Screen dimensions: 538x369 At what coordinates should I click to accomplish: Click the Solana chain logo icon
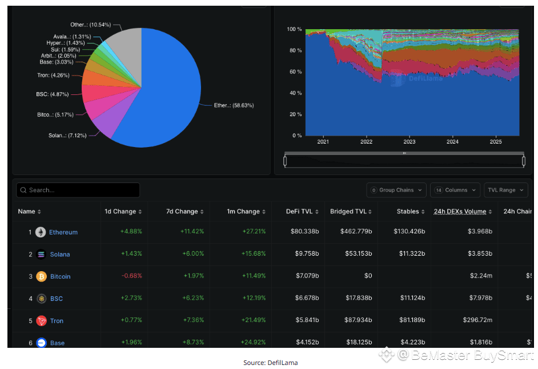click(41, 254)
